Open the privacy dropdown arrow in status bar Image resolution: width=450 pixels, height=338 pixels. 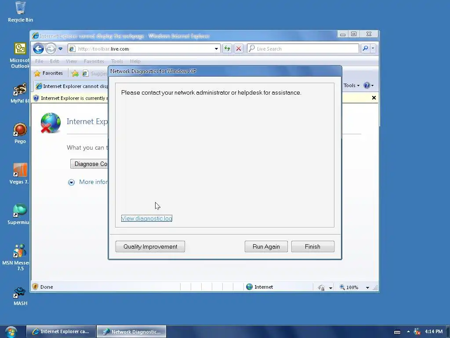330,288
